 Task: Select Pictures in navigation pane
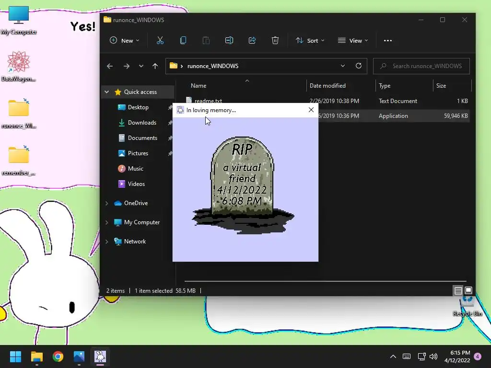pos(138,153)
